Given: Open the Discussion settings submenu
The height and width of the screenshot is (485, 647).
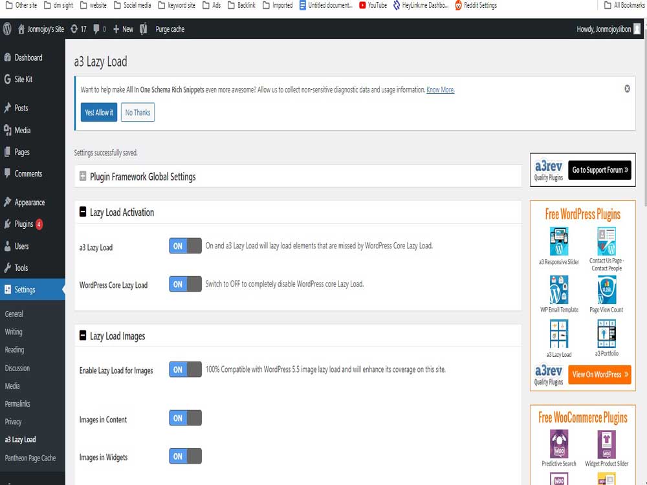Looking at the screenshot, I should point(17,368).
